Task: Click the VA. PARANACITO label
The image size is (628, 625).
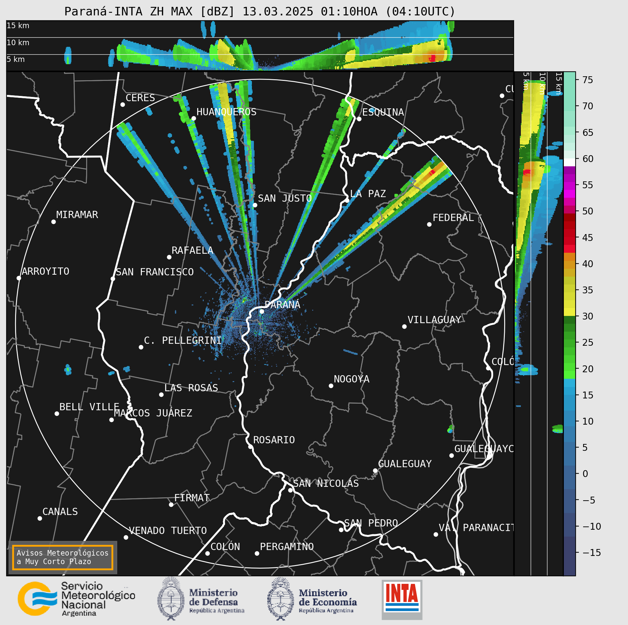Action: point(476,527)
